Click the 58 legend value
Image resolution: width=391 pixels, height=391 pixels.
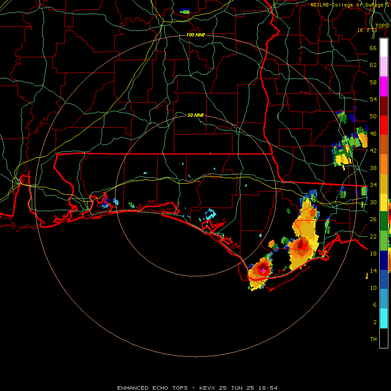coord(373,82)
